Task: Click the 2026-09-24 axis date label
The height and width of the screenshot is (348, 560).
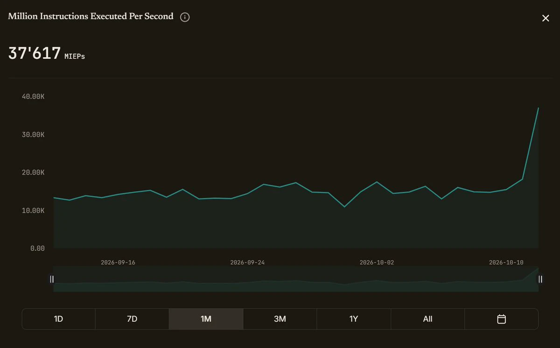Action: [x=247, y=262]
